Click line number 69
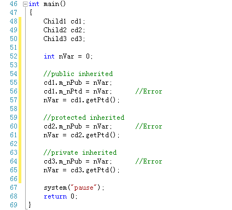 14,205
